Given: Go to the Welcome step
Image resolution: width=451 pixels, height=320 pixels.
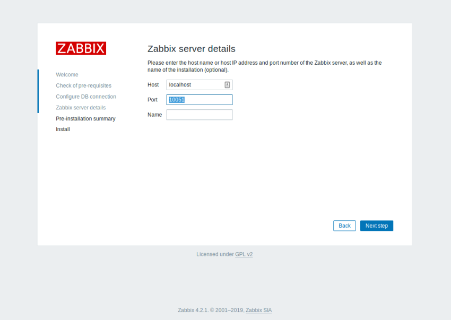Looking at the screenshot, I should point(67,74).
